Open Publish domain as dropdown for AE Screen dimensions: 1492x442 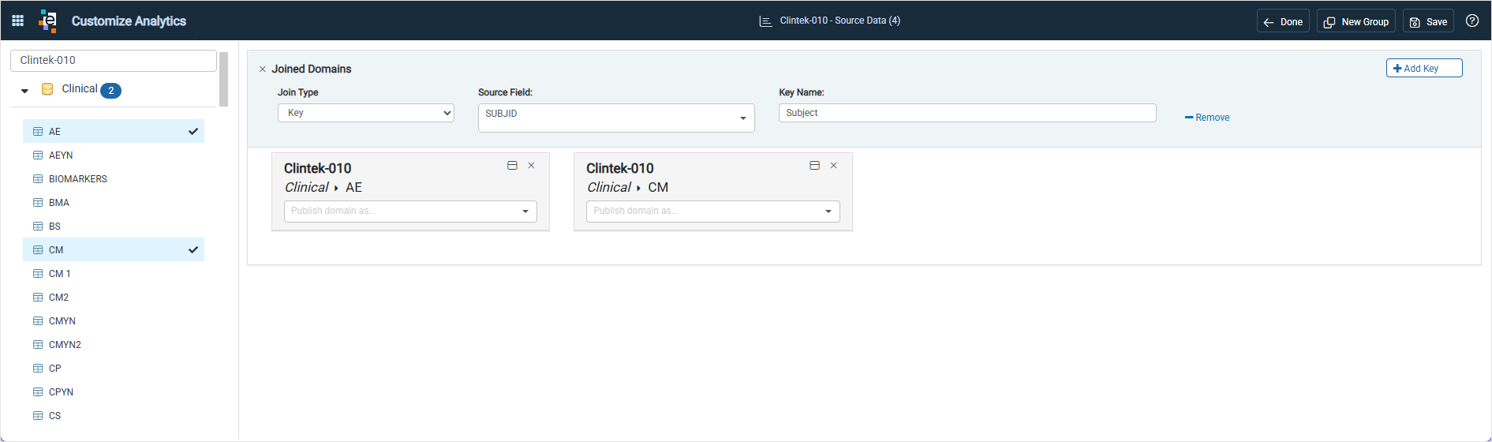coord(410,212)
